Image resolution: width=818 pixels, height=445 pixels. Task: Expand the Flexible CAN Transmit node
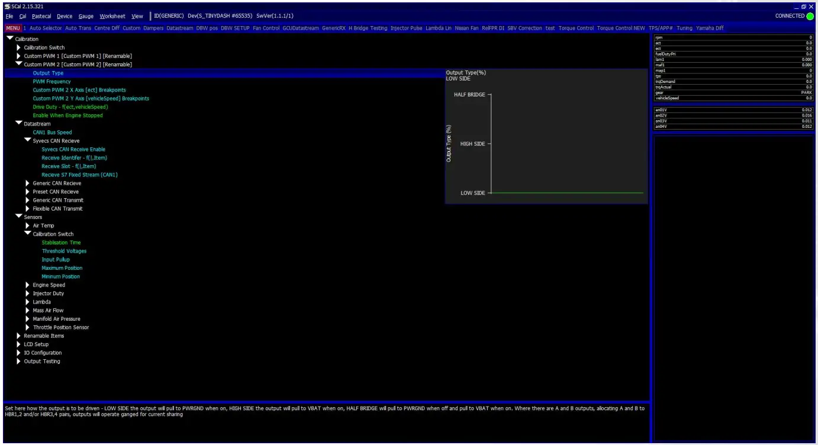[27, 209]
